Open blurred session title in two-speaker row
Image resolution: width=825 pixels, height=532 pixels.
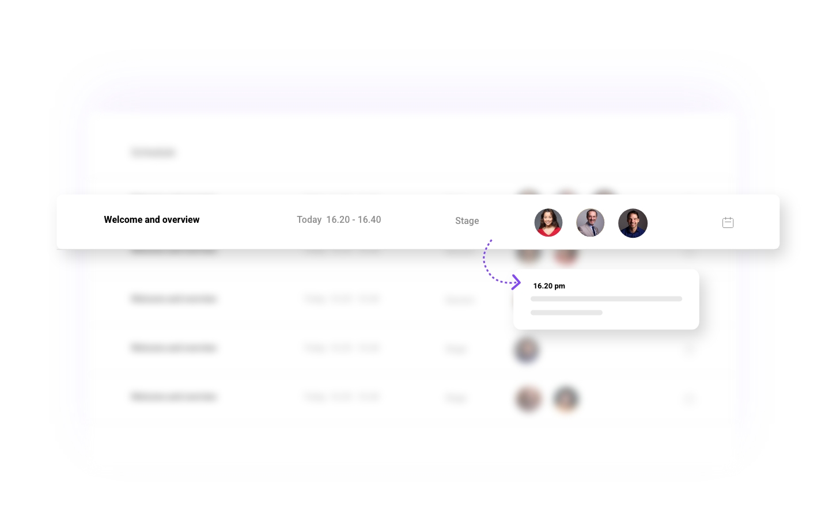point(173,397)
